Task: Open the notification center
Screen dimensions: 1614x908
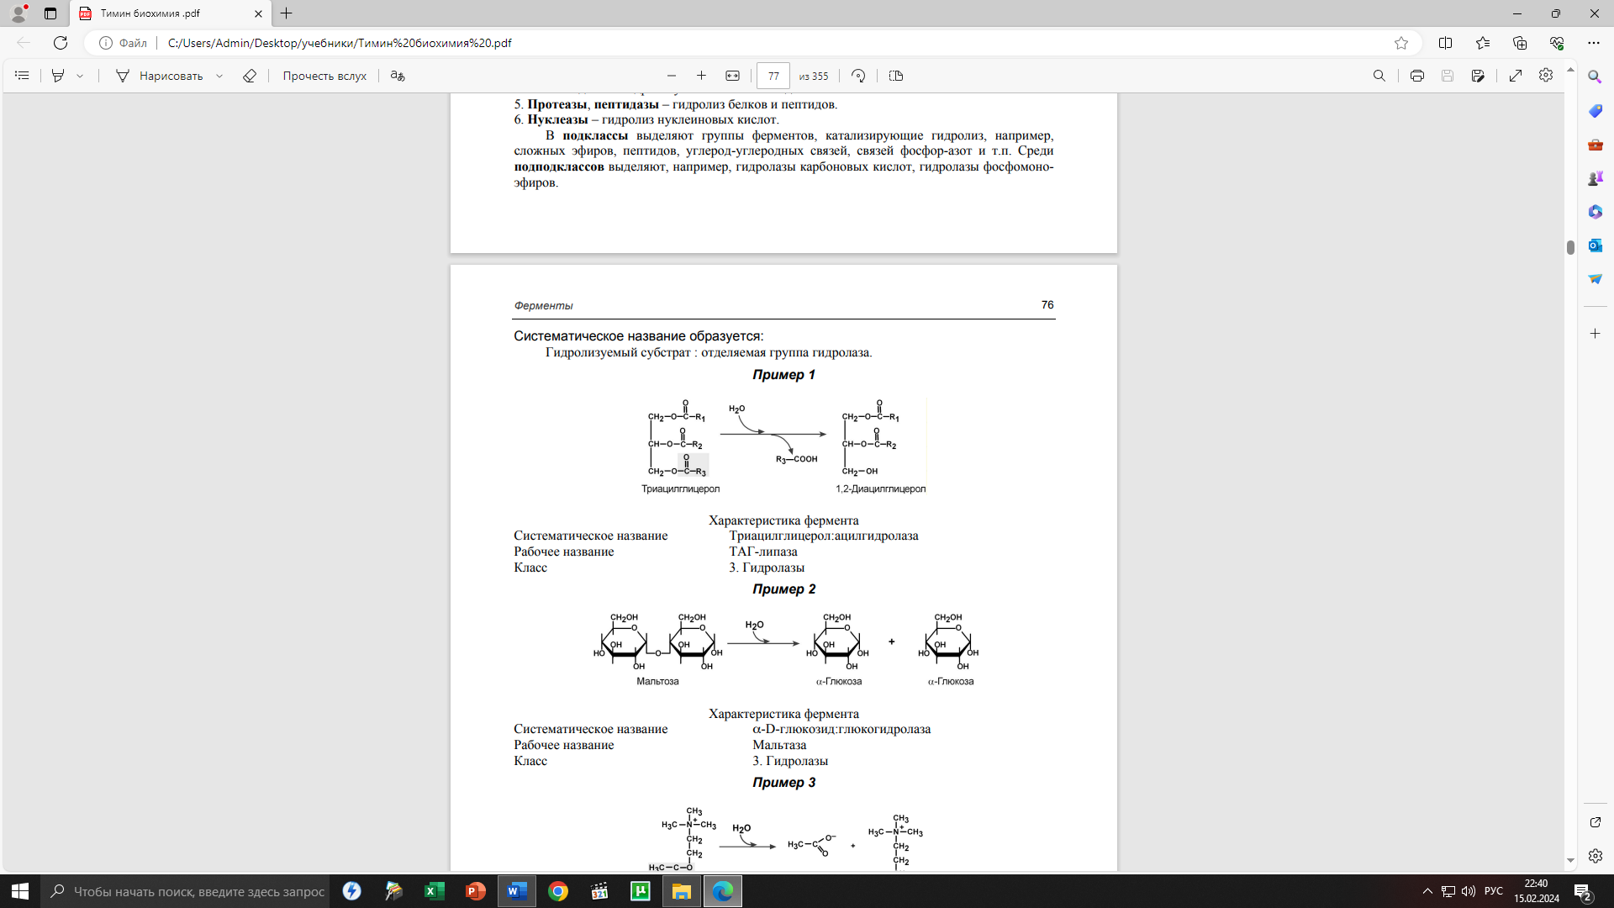Action: 1584,891
